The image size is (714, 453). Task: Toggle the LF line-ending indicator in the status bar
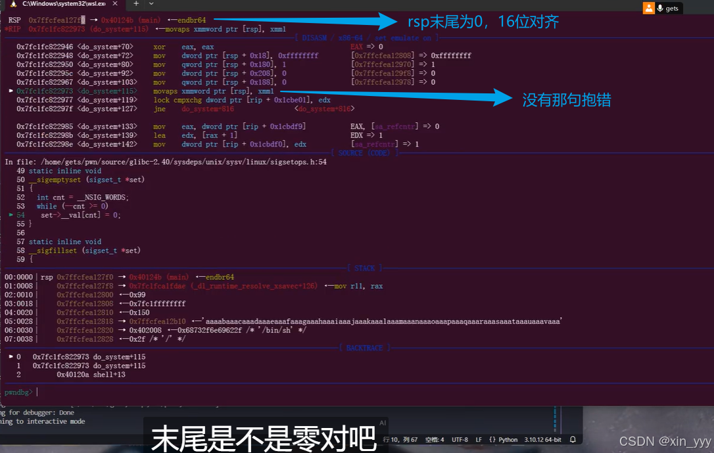point(477,440)
